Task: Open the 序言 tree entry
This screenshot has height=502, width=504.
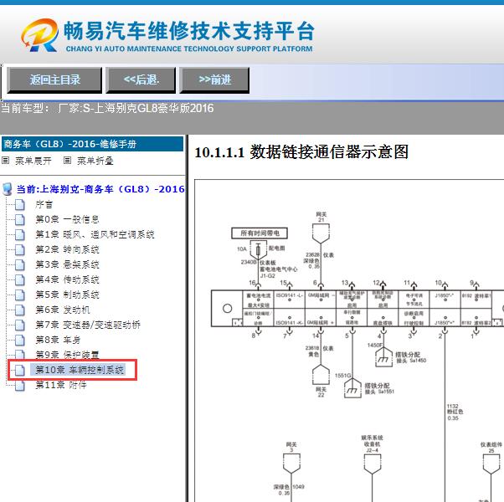Action: click(44, 205)
